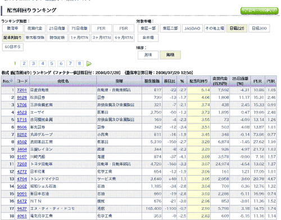The height and width of the screenshot is (220, 281).
Task: Click the サービス業 industry cell
Action: pos(106,179)
